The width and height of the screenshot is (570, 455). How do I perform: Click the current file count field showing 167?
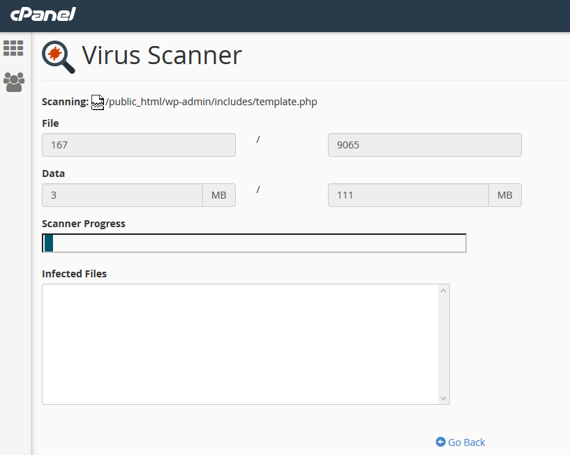point(139,145)
